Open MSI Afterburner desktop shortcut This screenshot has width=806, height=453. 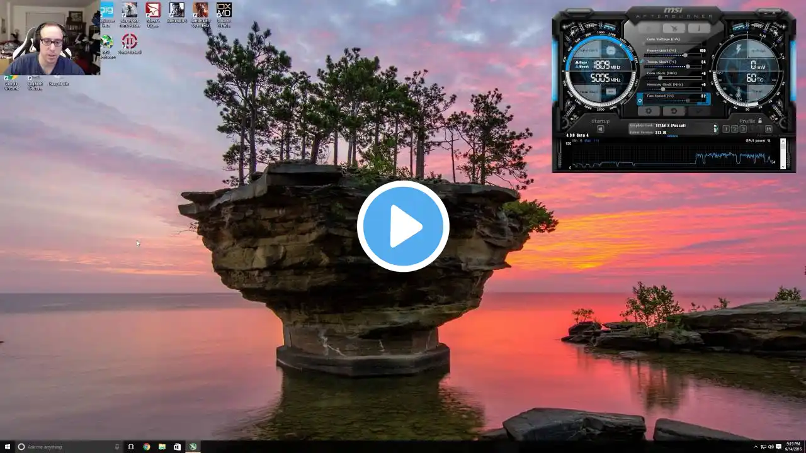pos(108,47)
